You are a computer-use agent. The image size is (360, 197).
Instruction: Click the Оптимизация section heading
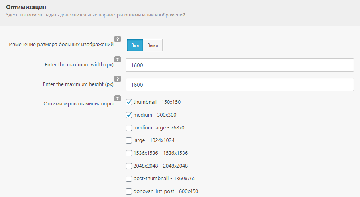click(26, 7)
